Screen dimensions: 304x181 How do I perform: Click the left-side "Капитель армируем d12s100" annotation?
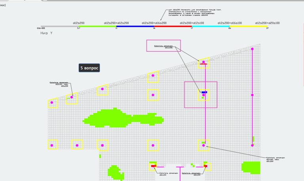pos(59,84)
